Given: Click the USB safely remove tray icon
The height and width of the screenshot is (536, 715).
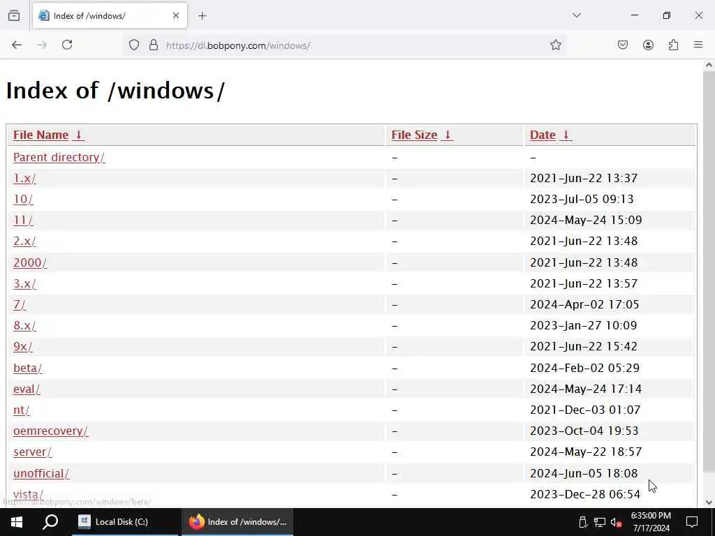Looking at the screenshot, I should tap(582, 522).
